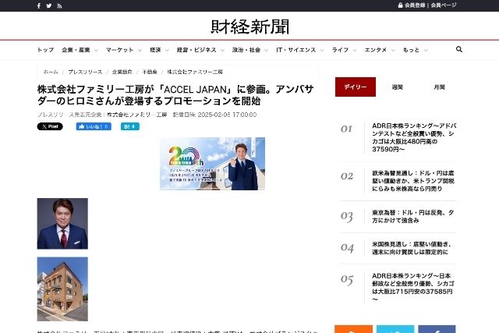
Task: Open the 政治・社会 menu
Action: (246, 50)
